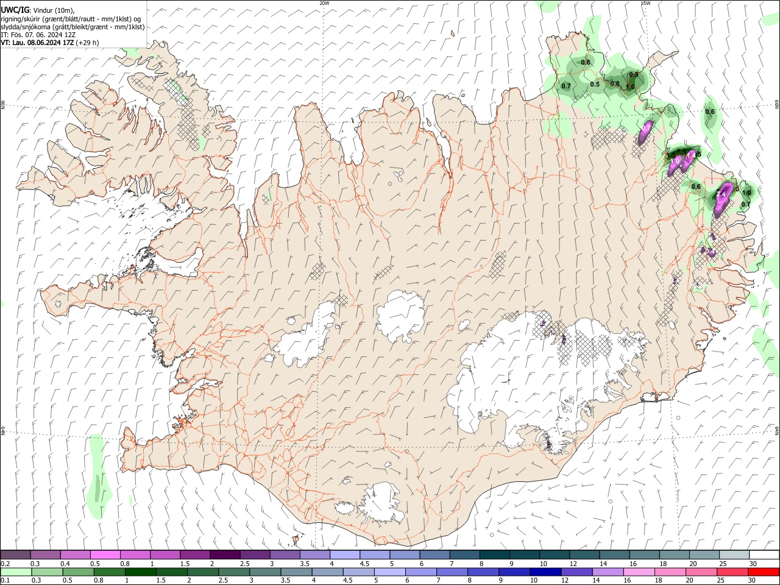
Task: Select the red bottom-row swatch right of 30
Action: tap(764, 572)
